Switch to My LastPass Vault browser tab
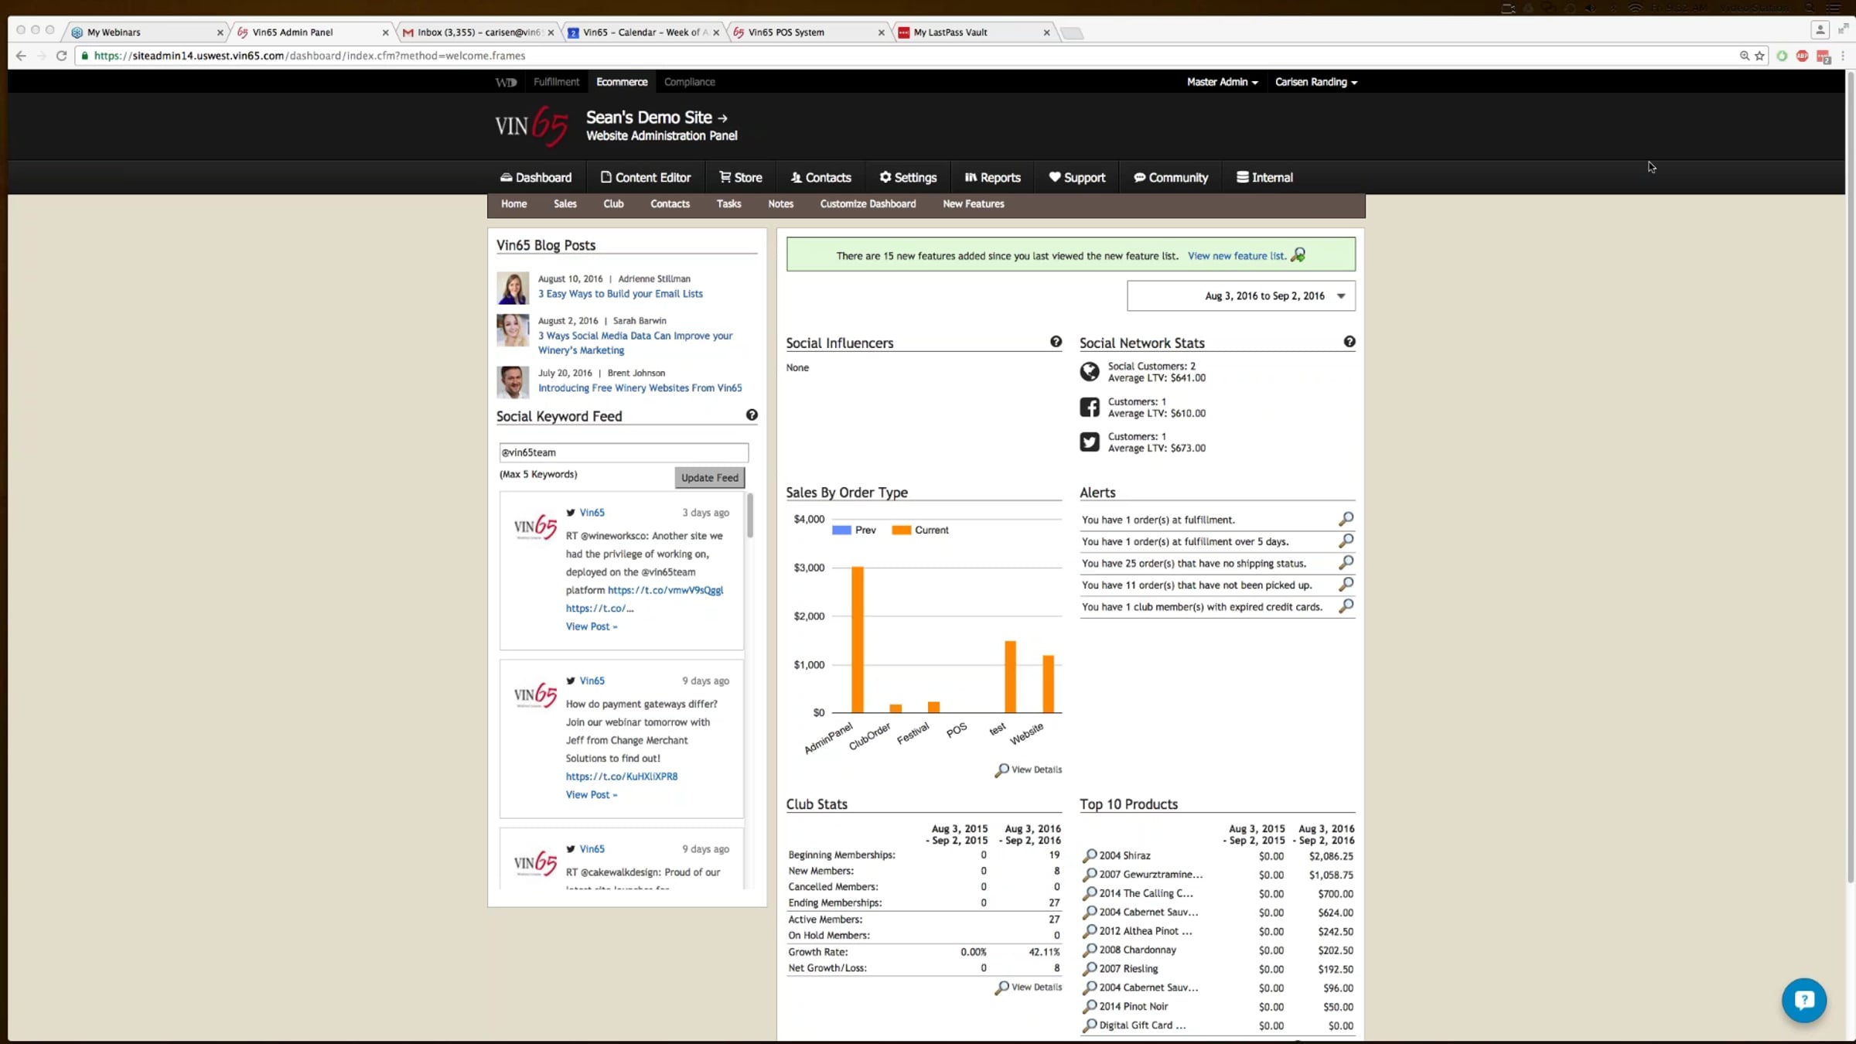The height and width of the screenshot is (1044, 1856). (x=974, y=32)
